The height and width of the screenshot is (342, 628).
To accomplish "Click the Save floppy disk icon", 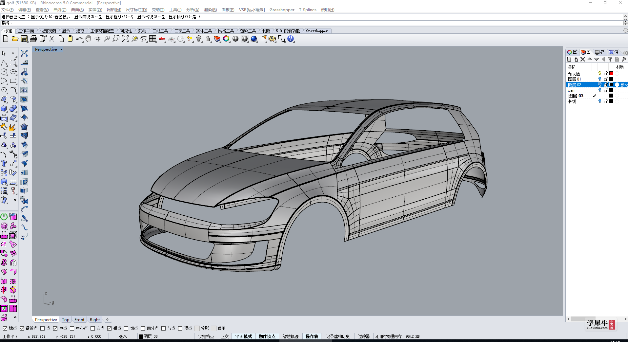I will coord(24,39).
